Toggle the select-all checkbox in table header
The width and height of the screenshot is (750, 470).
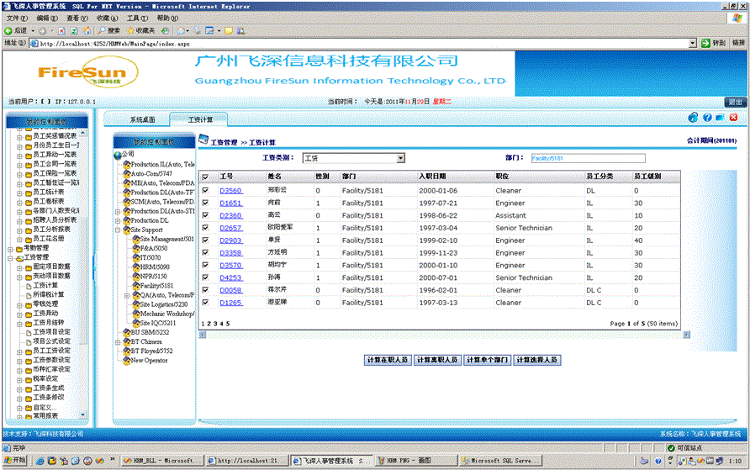(x=205, y=177)
